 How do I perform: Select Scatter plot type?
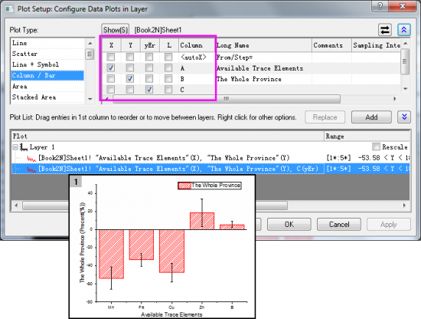[47, 54]
